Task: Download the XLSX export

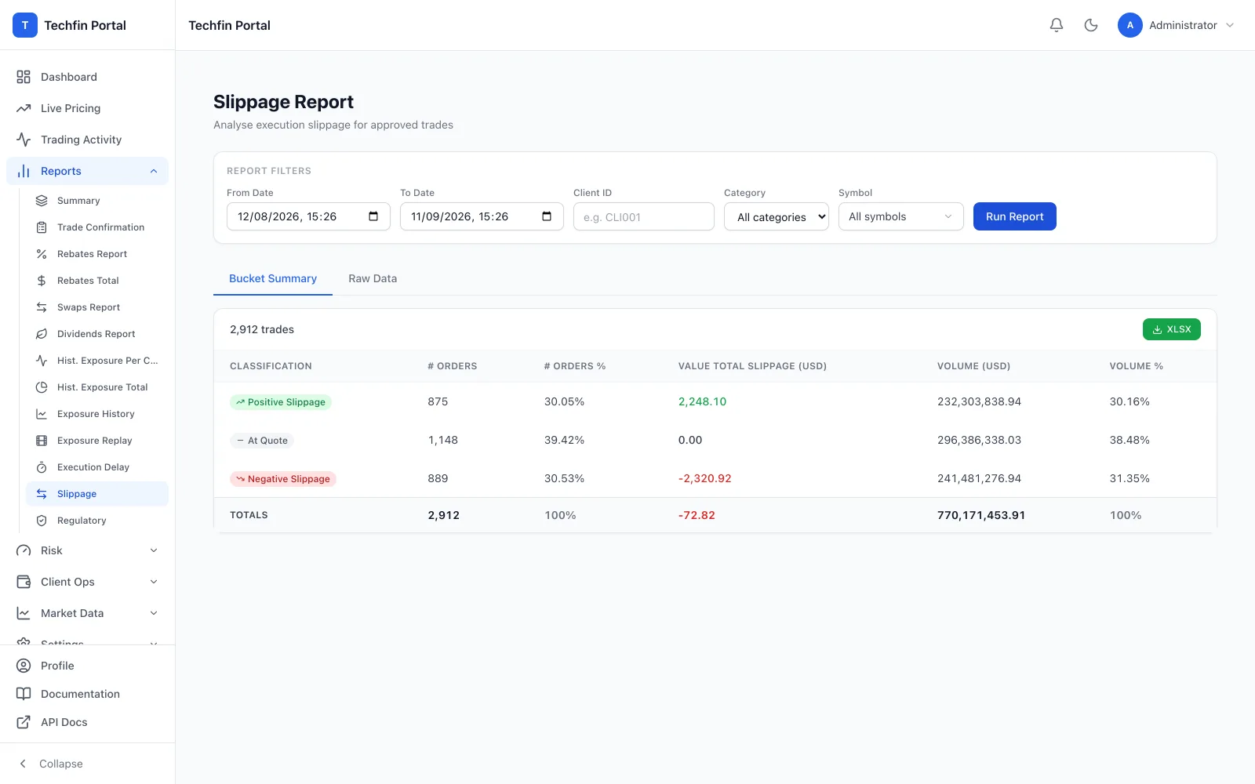Action: click(x=1172, y=329)
